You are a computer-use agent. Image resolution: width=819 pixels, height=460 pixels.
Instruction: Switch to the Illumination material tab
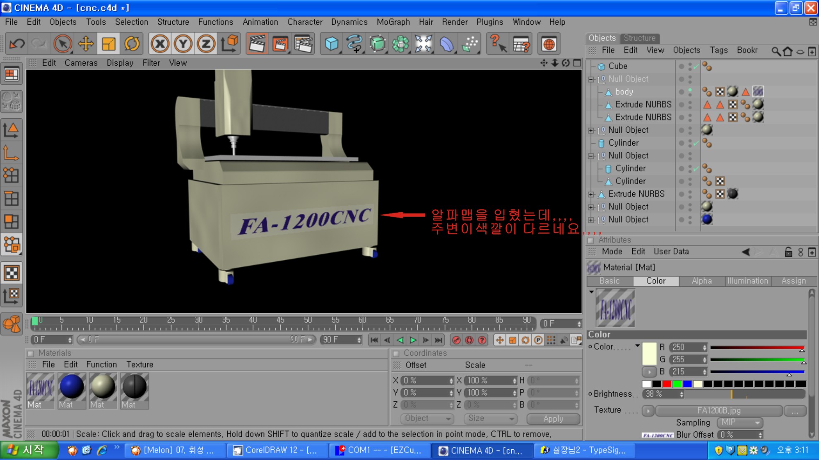(747, 281)
